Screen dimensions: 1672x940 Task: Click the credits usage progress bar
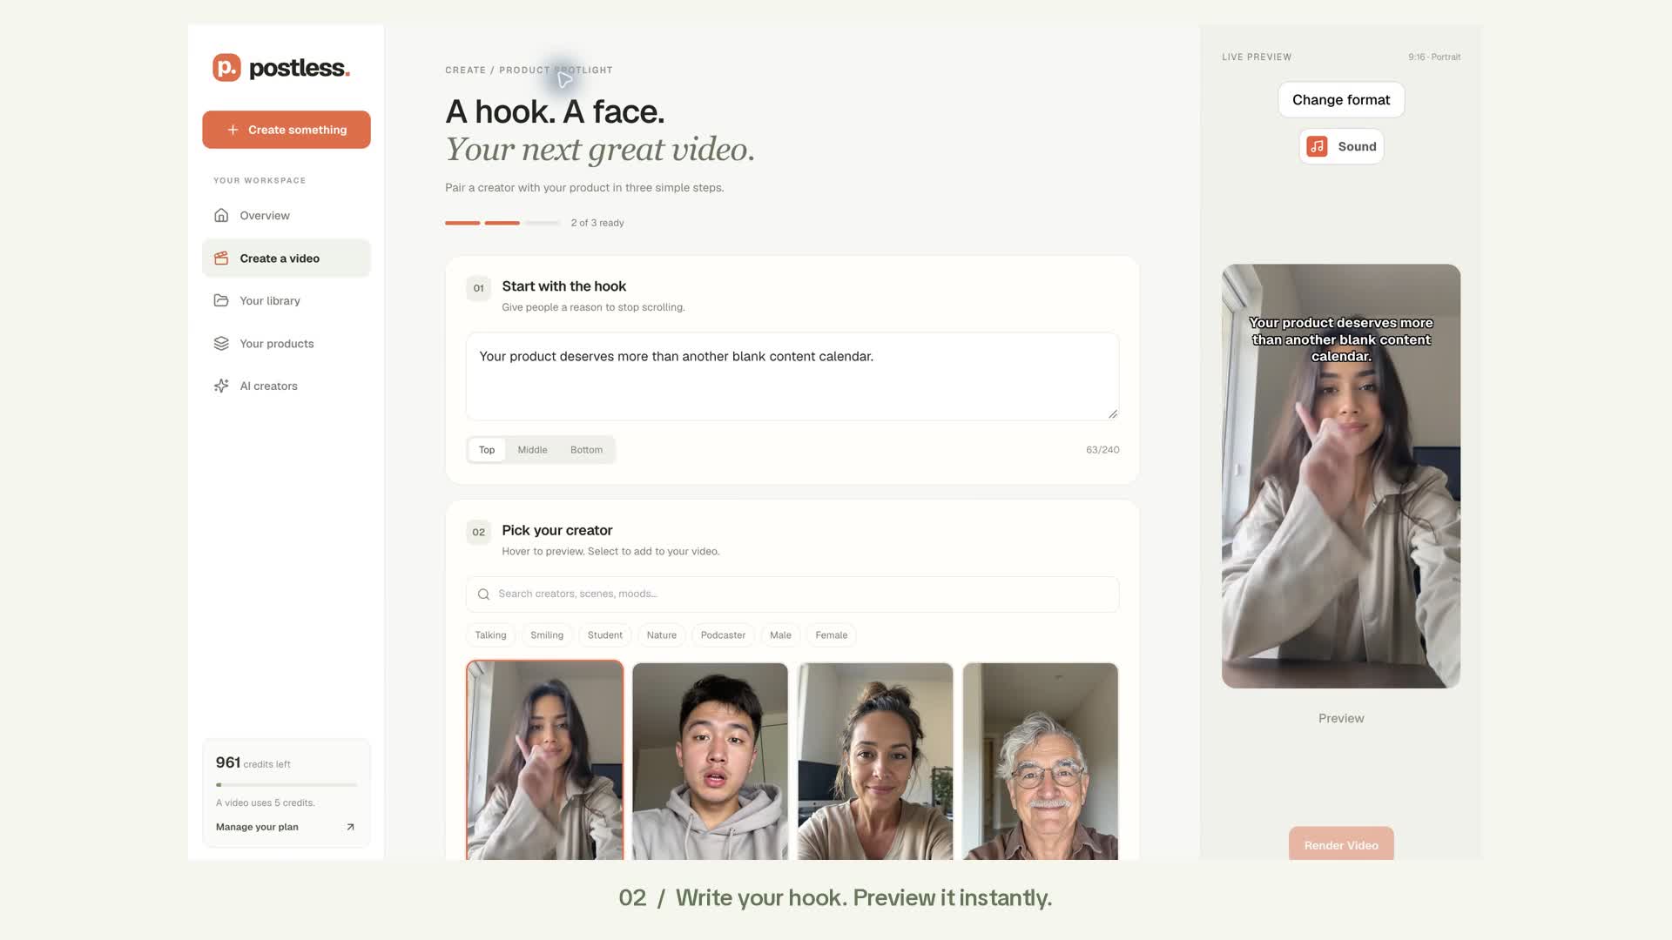(x=287, y=785)
